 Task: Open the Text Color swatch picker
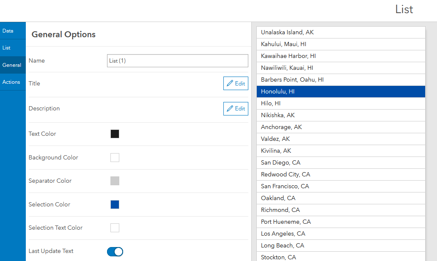115,134
